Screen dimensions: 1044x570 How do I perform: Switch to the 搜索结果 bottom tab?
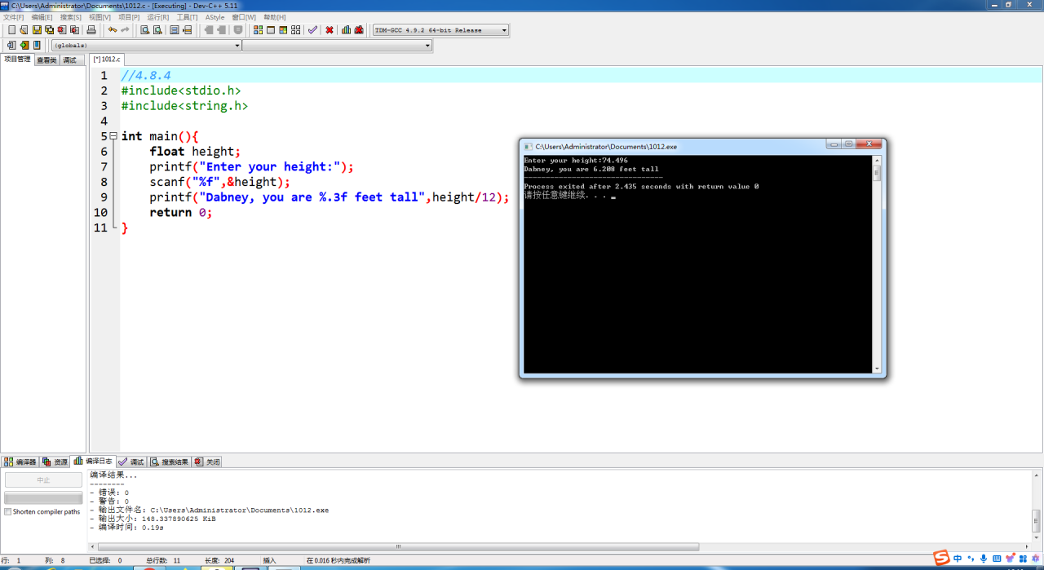[170, 462]
